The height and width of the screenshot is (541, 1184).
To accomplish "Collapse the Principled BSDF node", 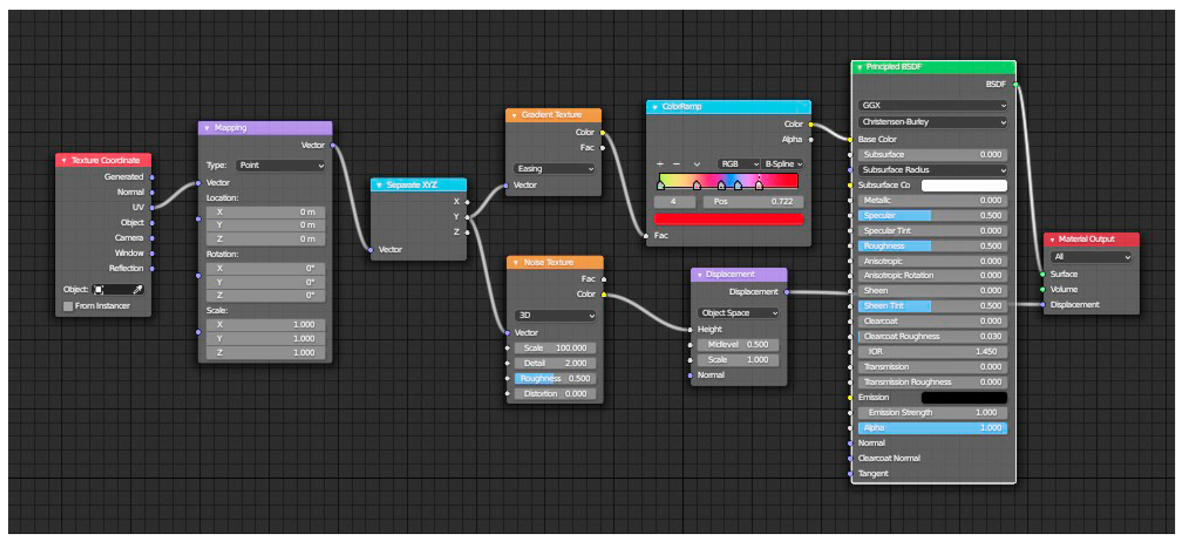I will tap(859, 68).
